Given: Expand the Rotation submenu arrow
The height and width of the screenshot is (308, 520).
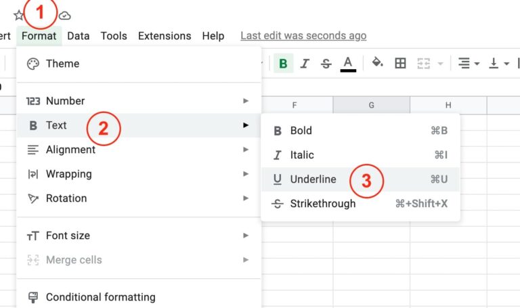Looking at the screenshot, I should tap(245, 198).
